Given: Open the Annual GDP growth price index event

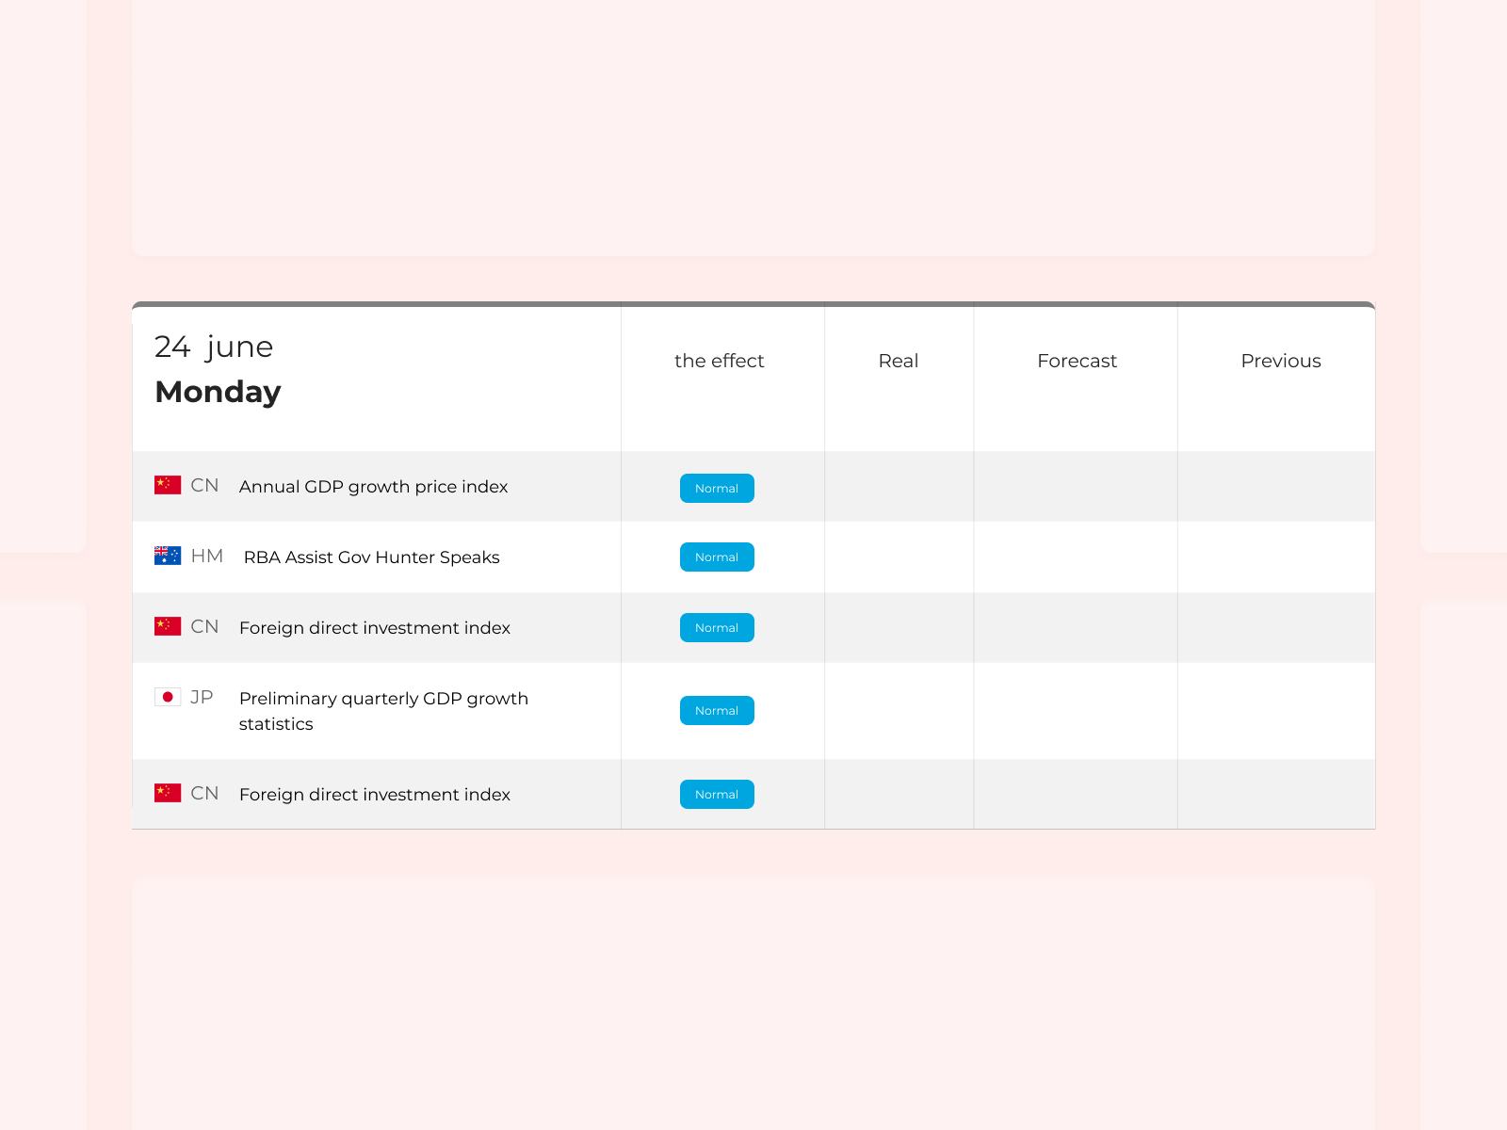Looking at the screenshot, I should coord(373,487).
